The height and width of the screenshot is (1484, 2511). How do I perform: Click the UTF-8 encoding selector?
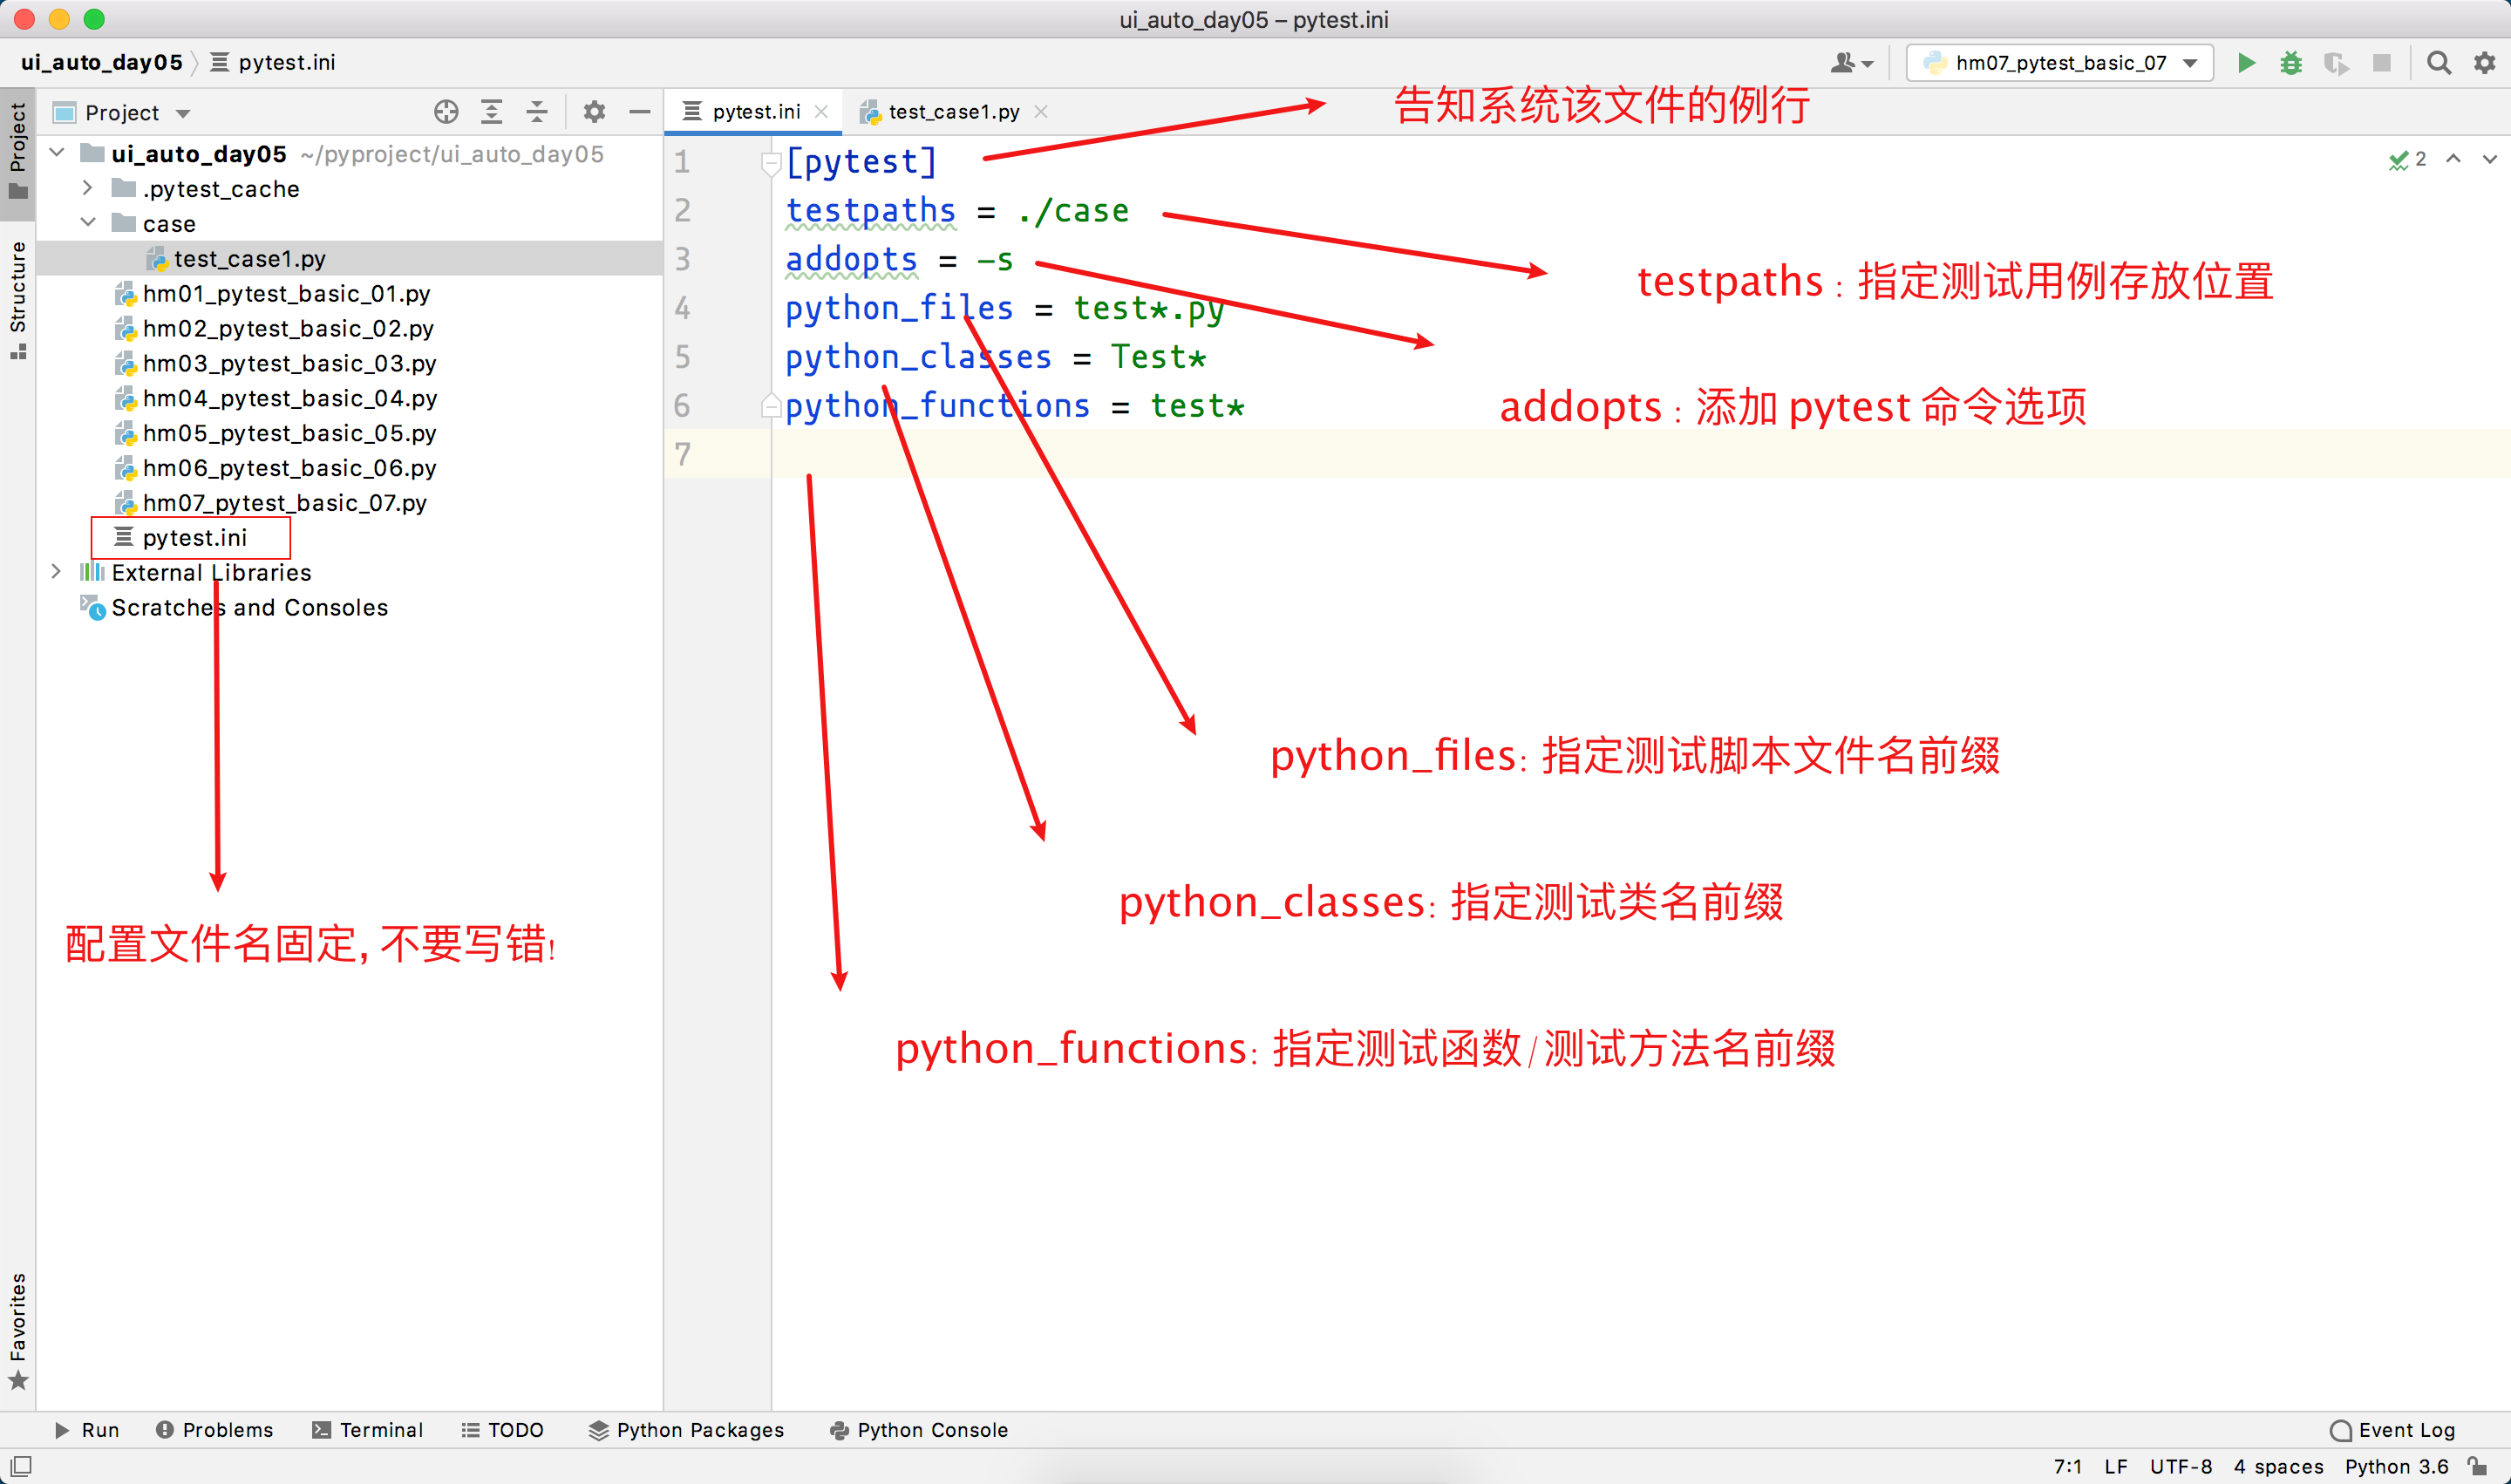click(x=2180, y=1466)
